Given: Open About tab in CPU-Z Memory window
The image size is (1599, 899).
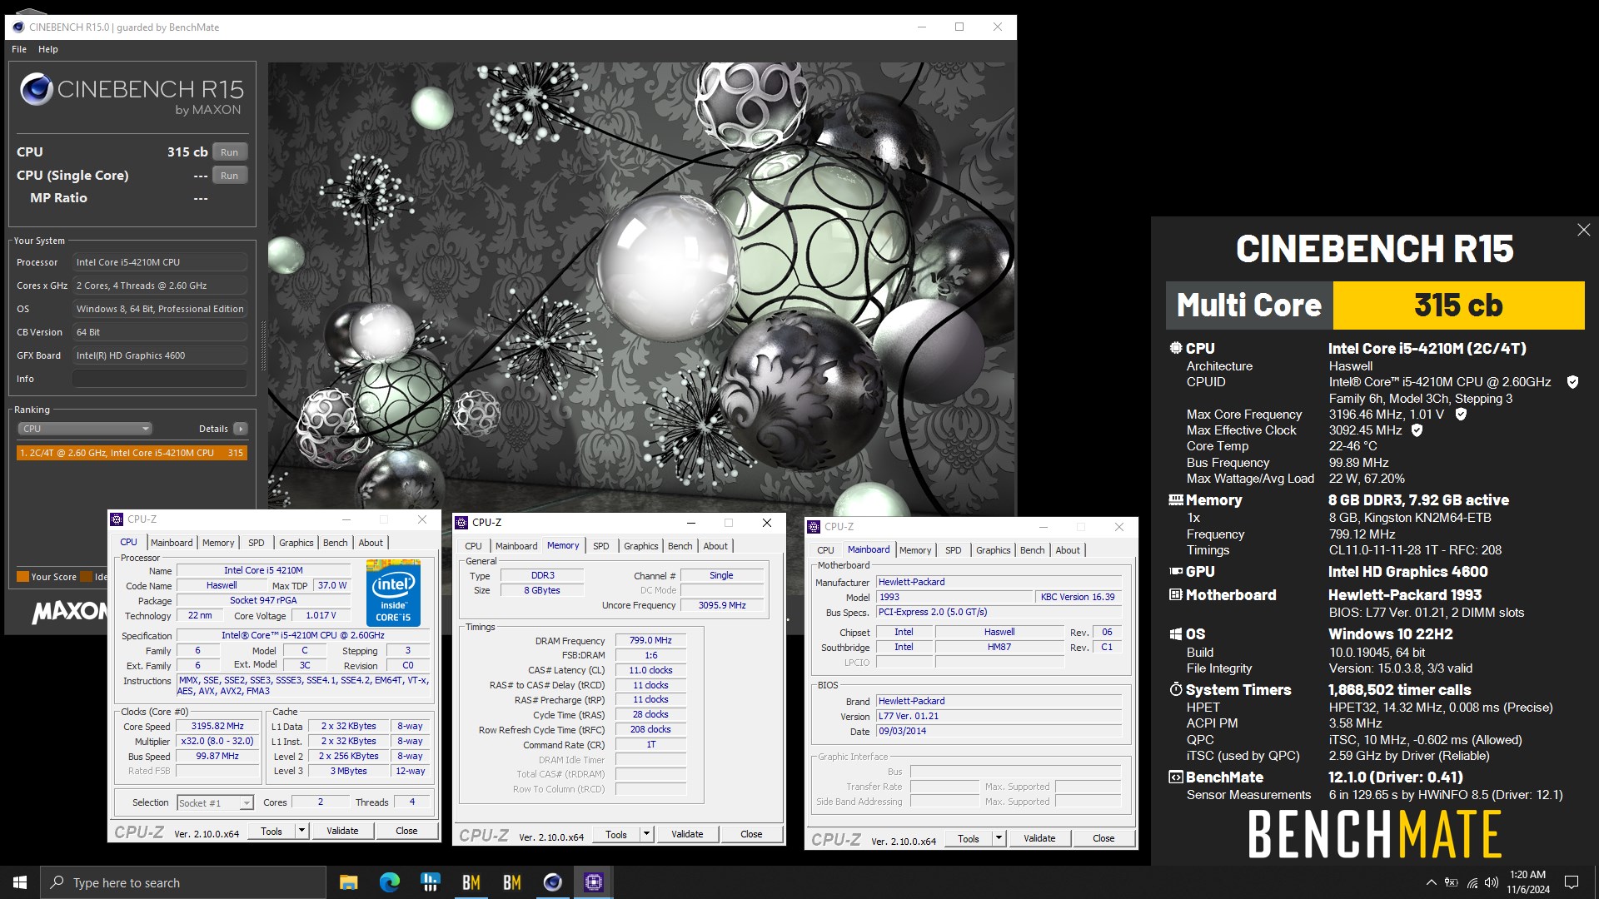Looking at the screenshot, I should (x=715, y=546).
